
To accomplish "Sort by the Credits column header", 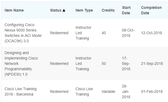I will pyautogui.click(x=108, y=10).
